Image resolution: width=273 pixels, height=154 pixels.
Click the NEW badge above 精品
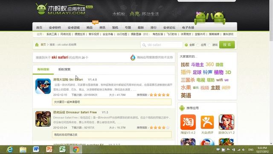pyautogui.click(x=95, y=22)
